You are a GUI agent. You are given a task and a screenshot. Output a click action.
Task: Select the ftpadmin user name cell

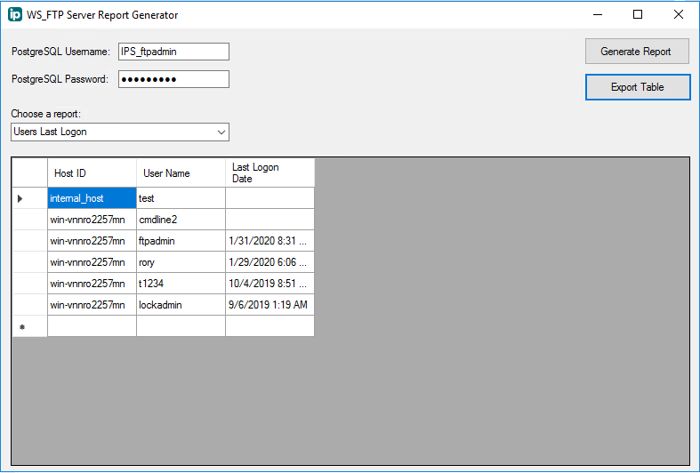(181, 241)
